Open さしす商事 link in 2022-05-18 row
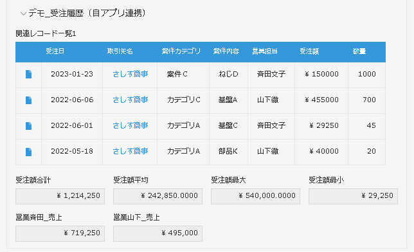Screen dimensions: 414x252 click(x=130, y=151)
